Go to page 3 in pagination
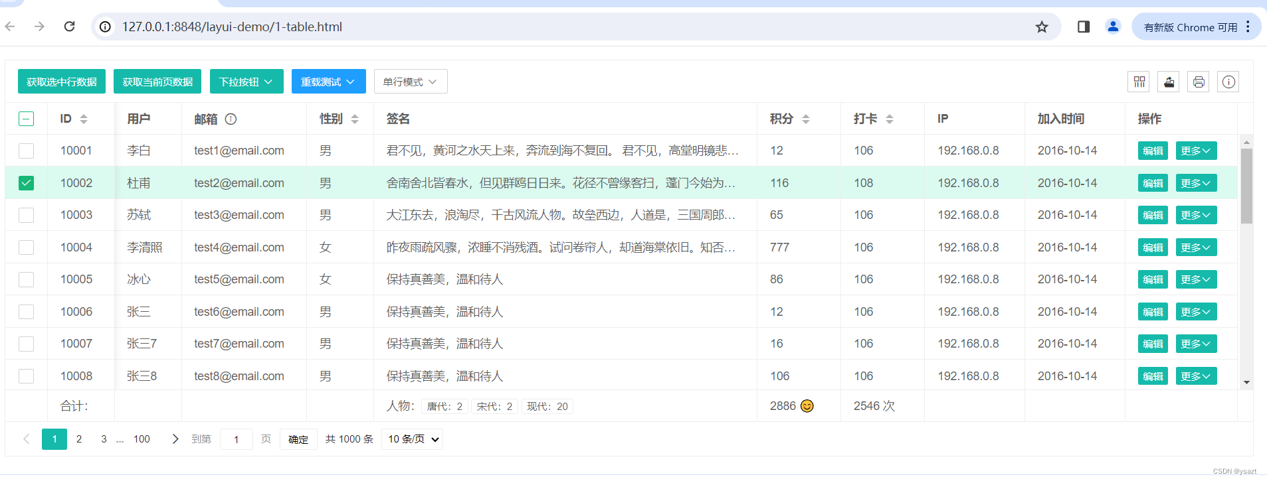Screen dimensions: 1267x481 coord(104,439)
